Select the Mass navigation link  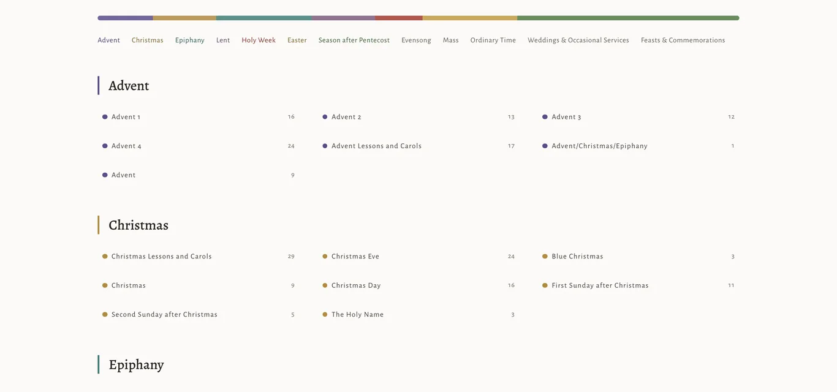point(451,40)
